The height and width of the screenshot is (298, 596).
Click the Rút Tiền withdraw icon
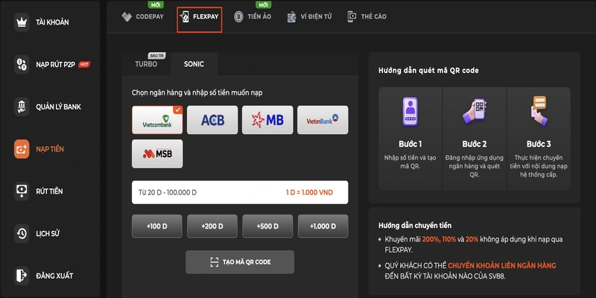click(x=21, y=191)
